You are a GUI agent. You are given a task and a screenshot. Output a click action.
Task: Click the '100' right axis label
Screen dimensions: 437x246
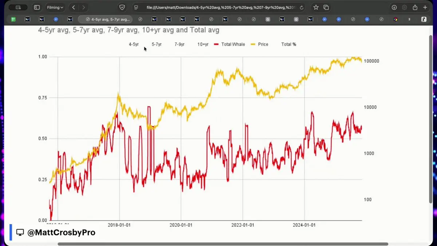tap(368, 199)
